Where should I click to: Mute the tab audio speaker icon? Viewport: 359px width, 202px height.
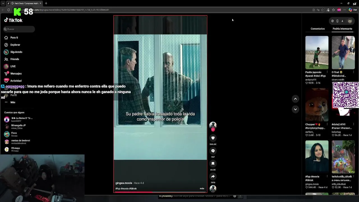point(12,3)
